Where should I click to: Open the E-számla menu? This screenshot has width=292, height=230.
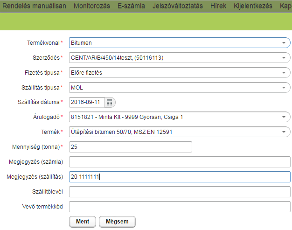pos(131,6)
